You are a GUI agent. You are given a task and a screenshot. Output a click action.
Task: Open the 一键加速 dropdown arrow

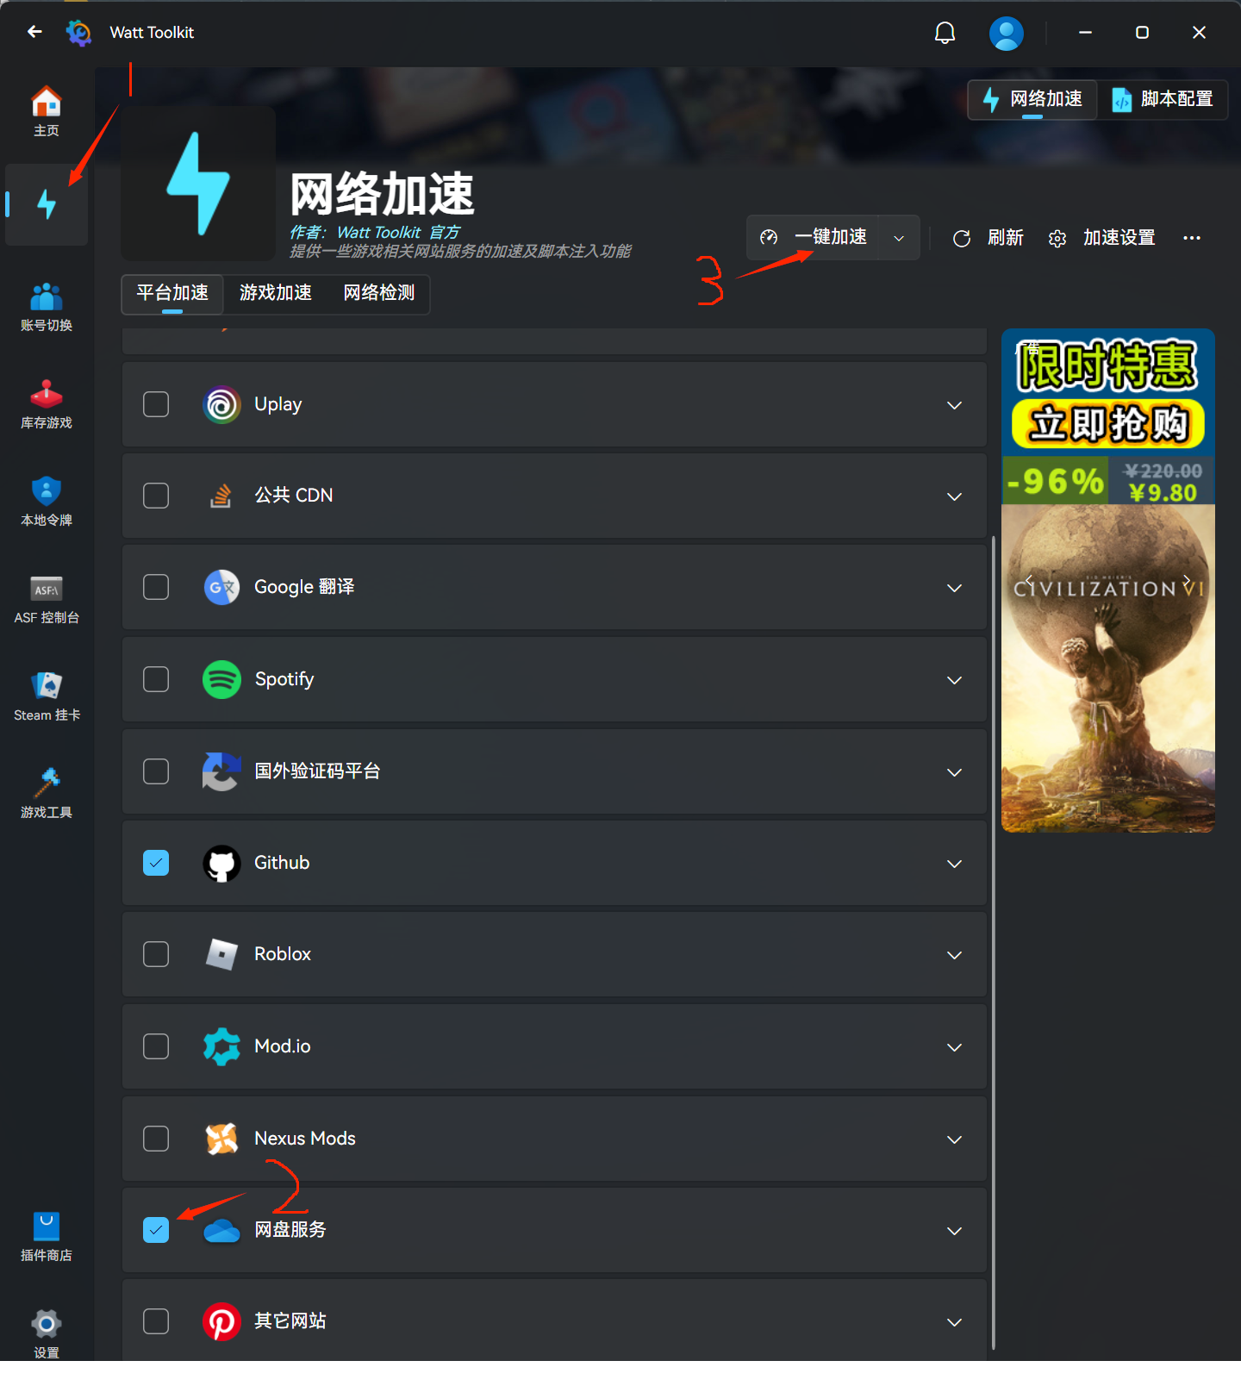point(899,238)
